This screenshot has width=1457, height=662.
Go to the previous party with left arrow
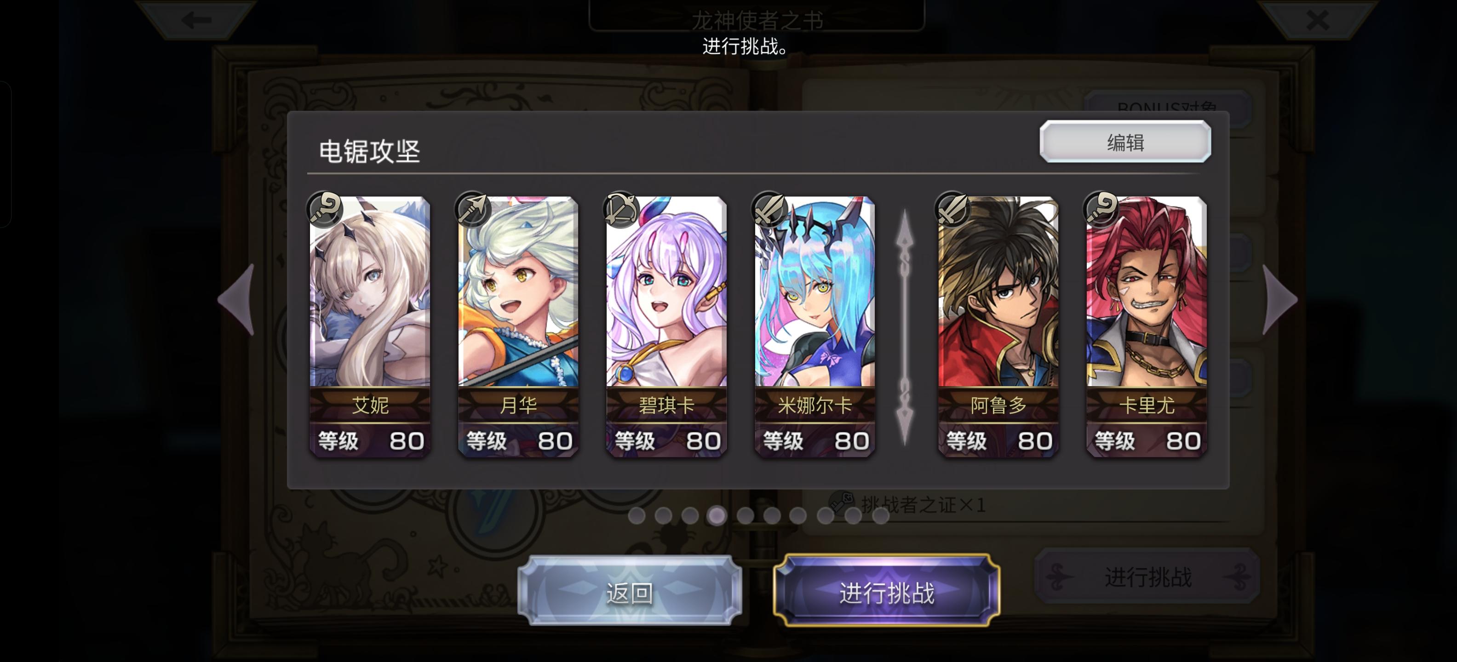[238, 299]
